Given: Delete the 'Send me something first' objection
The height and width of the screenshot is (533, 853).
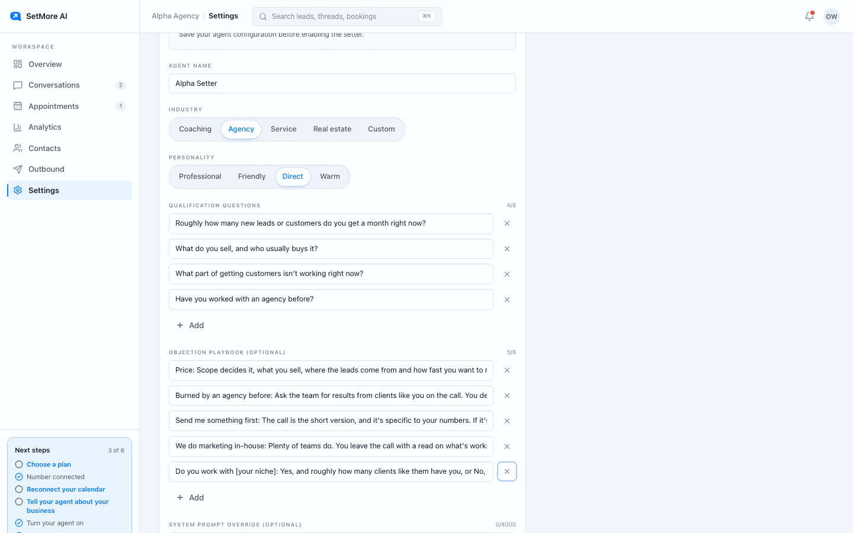Looking at the screenshot, I should (x=507, y=421).
